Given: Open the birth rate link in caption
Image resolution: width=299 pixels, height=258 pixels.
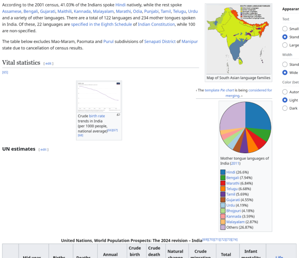Looking at the screenshot, I should 97,116.
